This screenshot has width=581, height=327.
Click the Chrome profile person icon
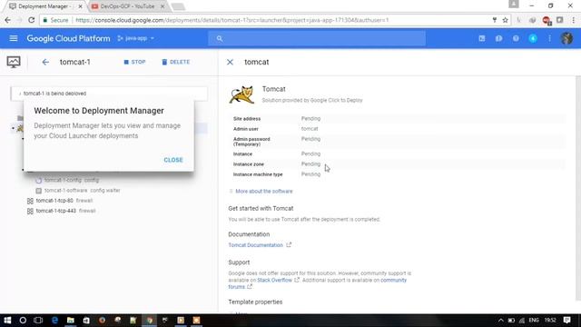pos(514,4)
